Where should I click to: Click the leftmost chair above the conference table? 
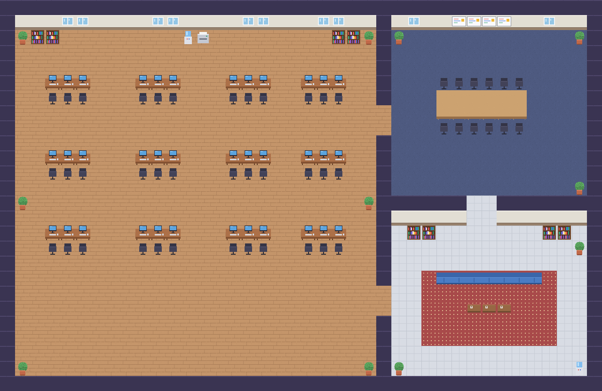click(x=444, y=83)
